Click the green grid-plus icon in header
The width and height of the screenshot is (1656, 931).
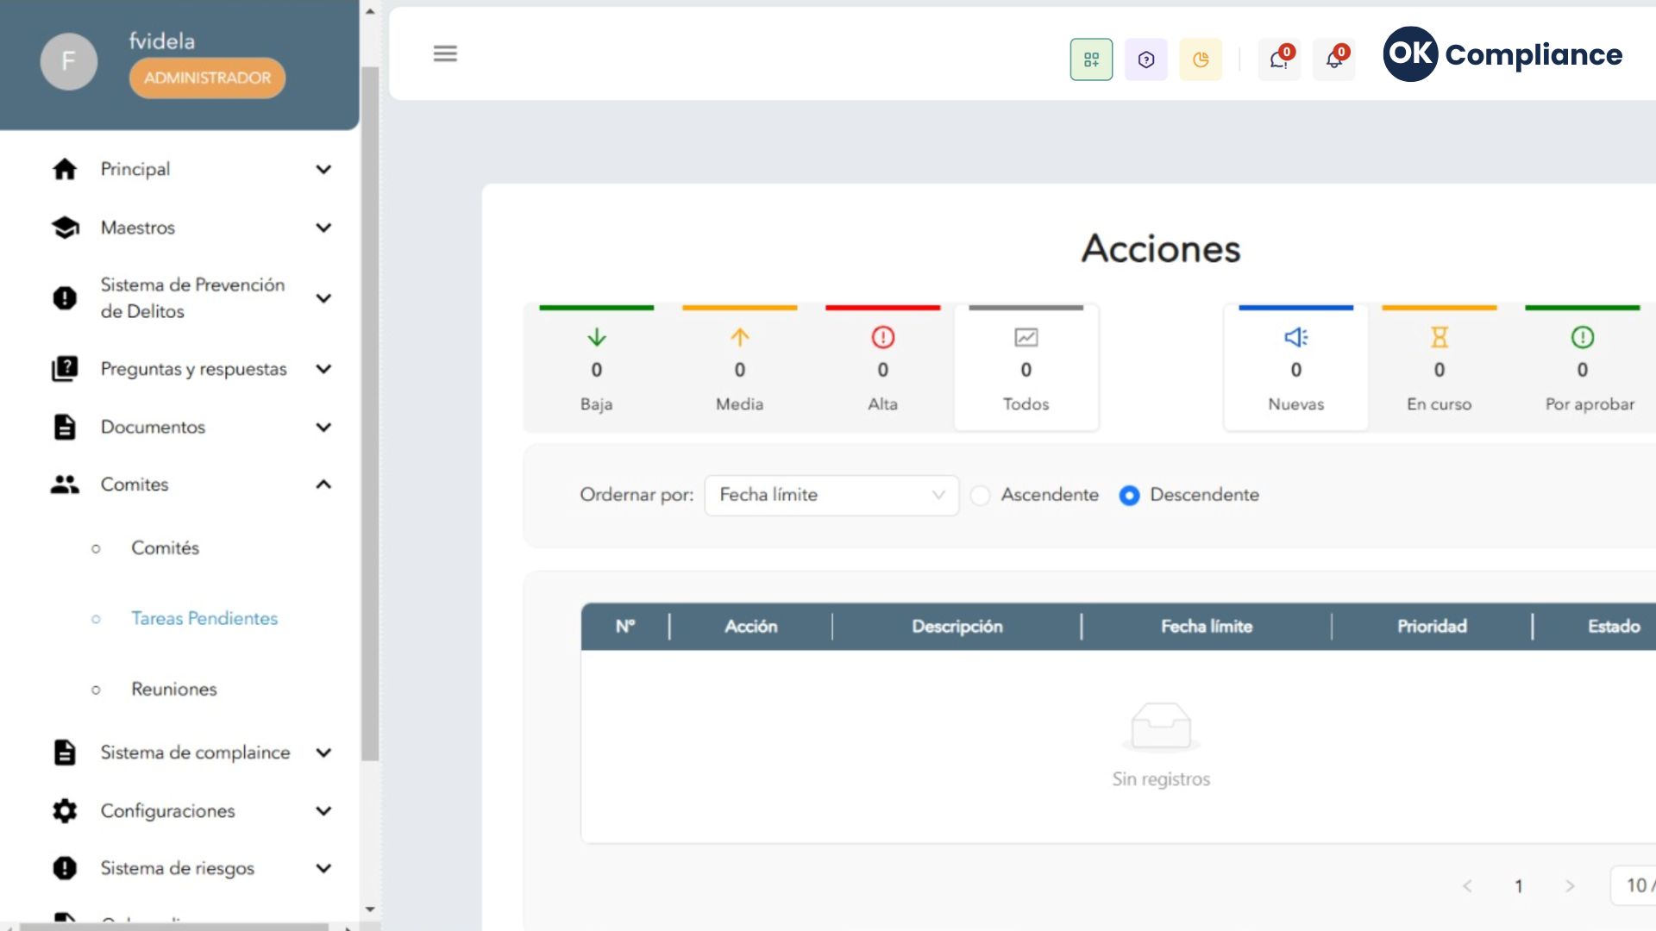point(1091,59)
